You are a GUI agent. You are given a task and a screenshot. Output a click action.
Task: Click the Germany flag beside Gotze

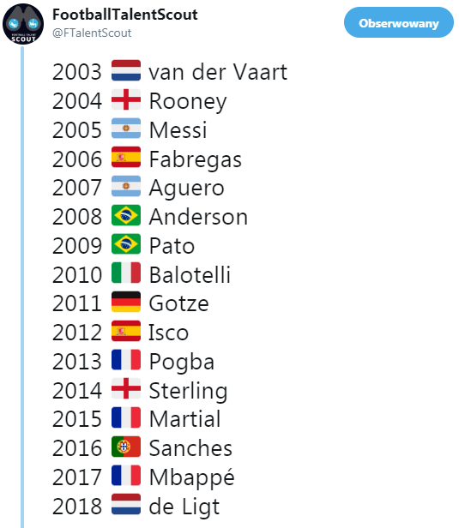[126, 302]
